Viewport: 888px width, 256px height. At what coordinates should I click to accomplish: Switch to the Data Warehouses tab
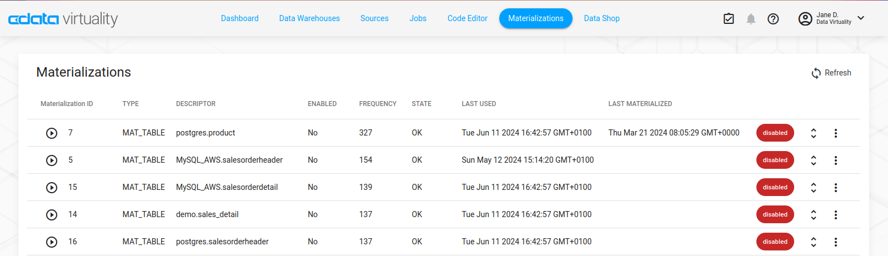[x=309, y=18]
